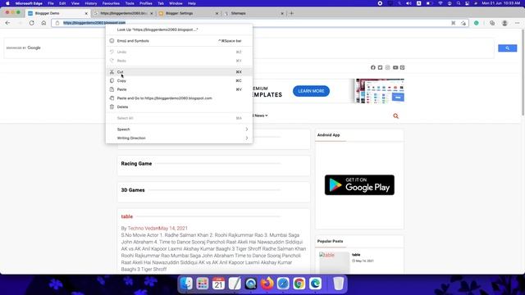Image resolution: width=525 pixels, height=295 pixels.
Task: Expand the Speech submenu
Action: coord(179,129)
